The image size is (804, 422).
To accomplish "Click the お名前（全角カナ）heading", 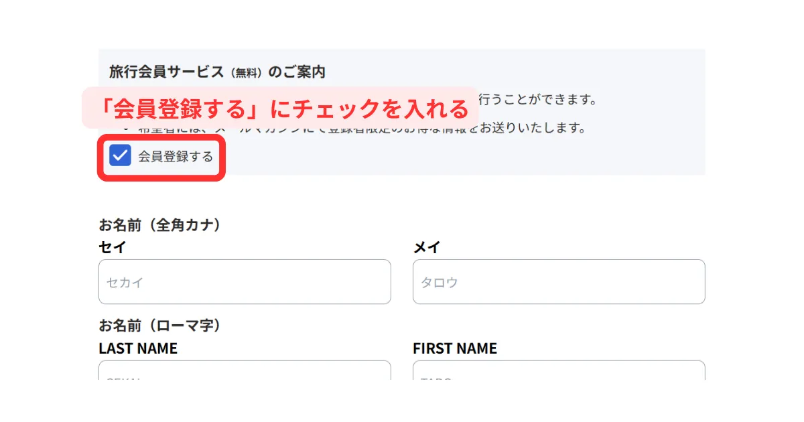I will pos(160,225).
